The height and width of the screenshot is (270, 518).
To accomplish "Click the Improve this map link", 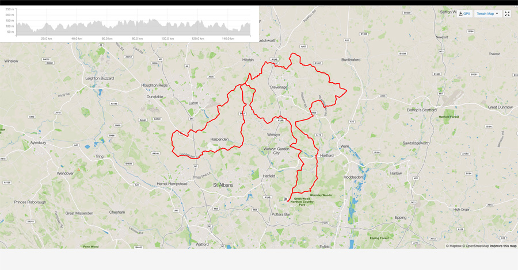I will [503, 246].
